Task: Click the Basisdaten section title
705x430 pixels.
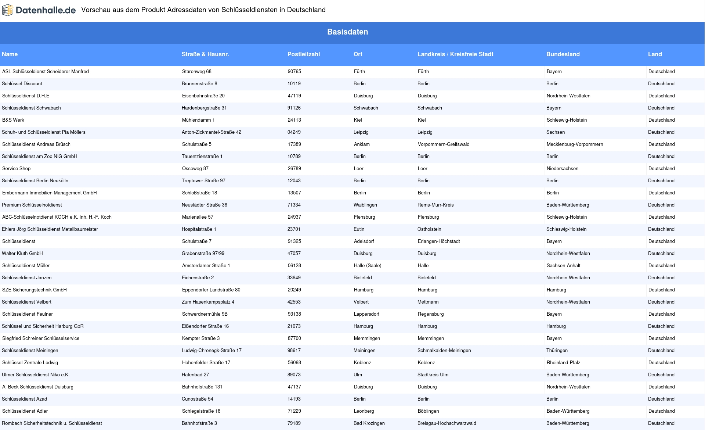Action: [x=348, y=32]
